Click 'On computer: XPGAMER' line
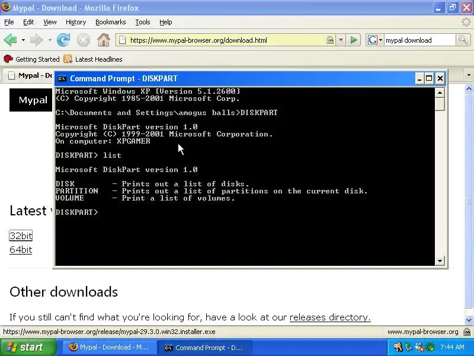Screen dimensions: 474x356 (x=103, y=141)
